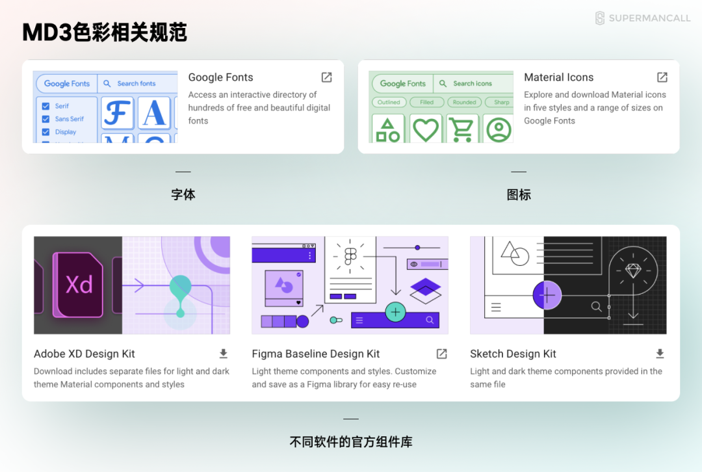This screenshot has width=702, height=472.
Task: Open the Sketch Design Kit title
Action: (x=513, y=354)
